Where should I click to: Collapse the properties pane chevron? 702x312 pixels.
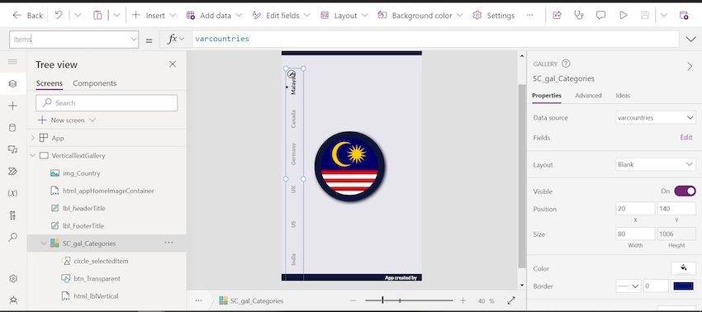point(690,66)
